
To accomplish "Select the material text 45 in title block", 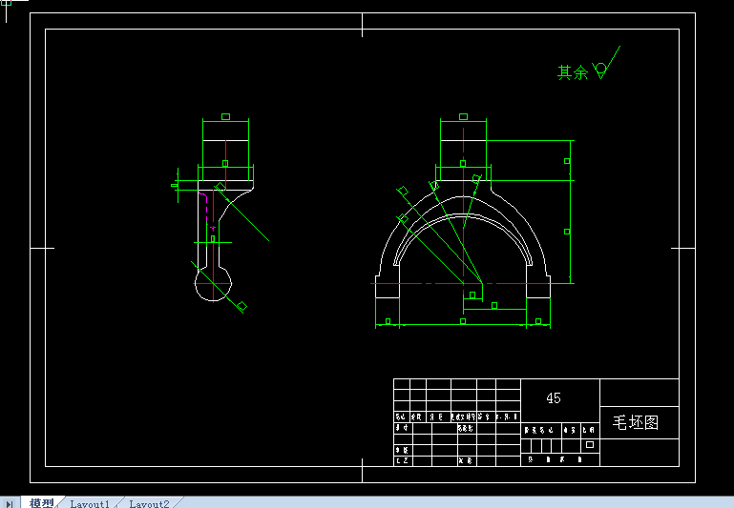I will pos(554,398).
